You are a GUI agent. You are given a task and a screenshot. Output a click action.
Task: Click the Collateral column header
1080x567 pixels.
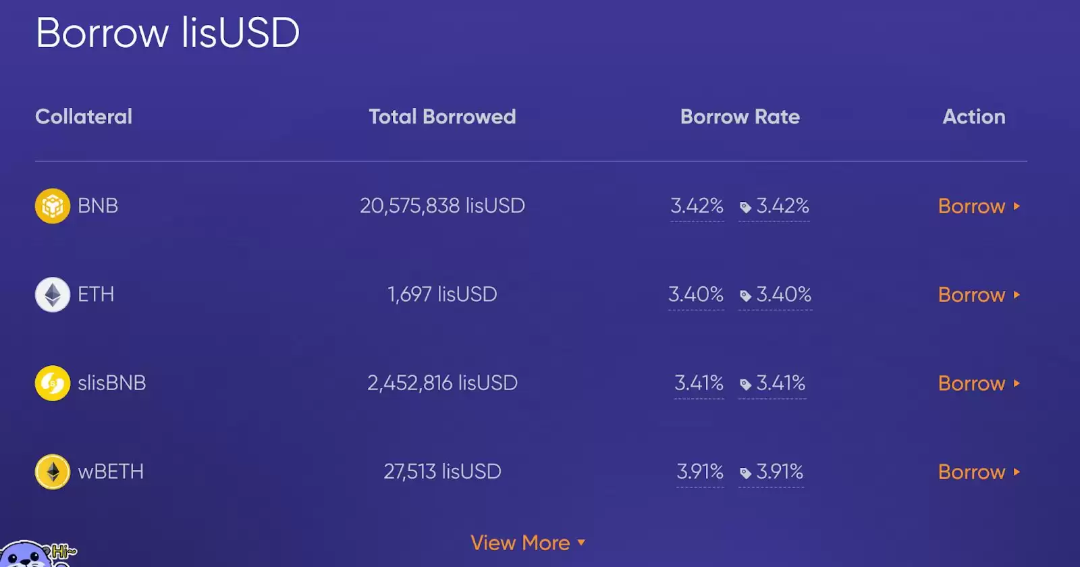click(x=84, y=117)
